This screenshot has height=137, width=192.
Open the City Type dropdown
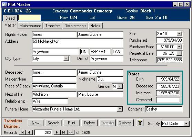click(x=66, y=59)
